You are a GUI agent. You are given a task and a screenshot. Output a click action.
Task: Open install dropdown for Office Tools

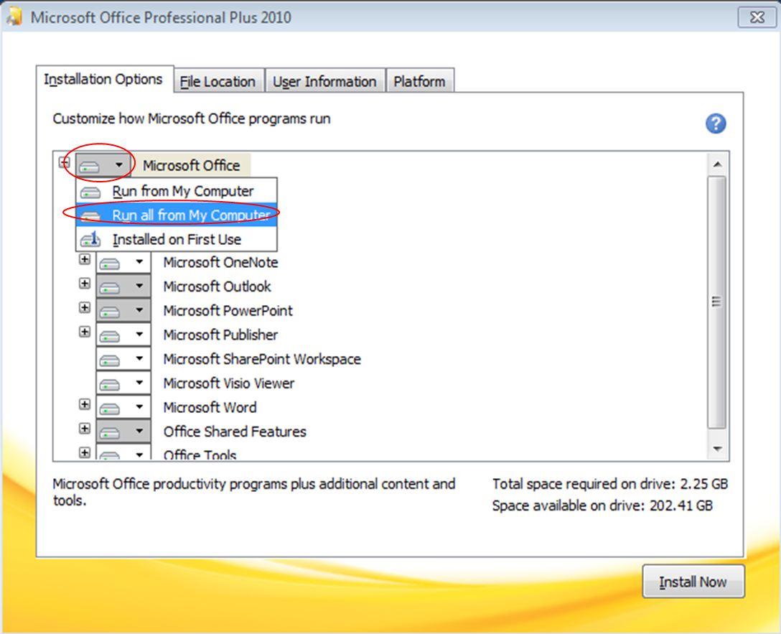123,453
